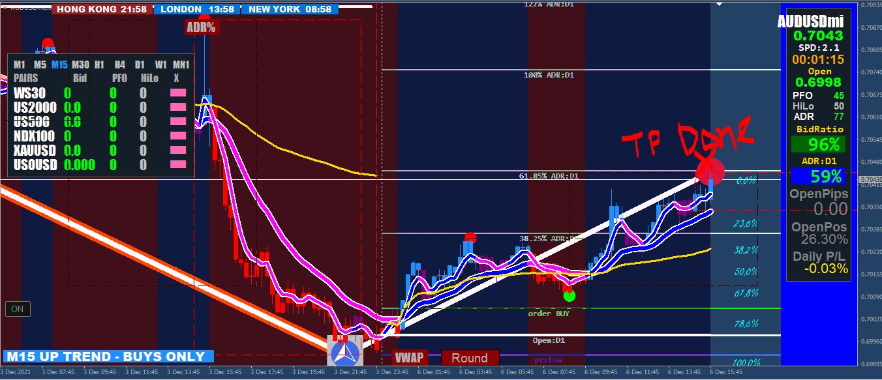Click the ADR value 77 in the side panel
The image size is (882, 380).
pos(838,117)
